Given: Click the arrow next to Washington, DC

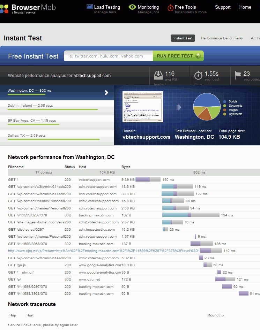Looking at the screenshot, I should (x=106, y=93).
